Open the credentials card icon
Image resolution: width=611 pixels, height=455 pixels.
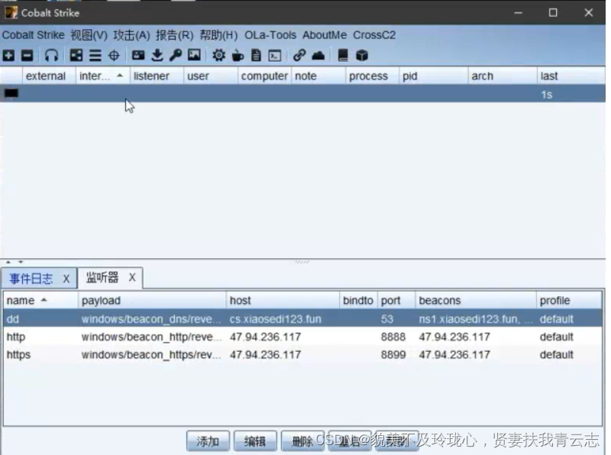138,55
